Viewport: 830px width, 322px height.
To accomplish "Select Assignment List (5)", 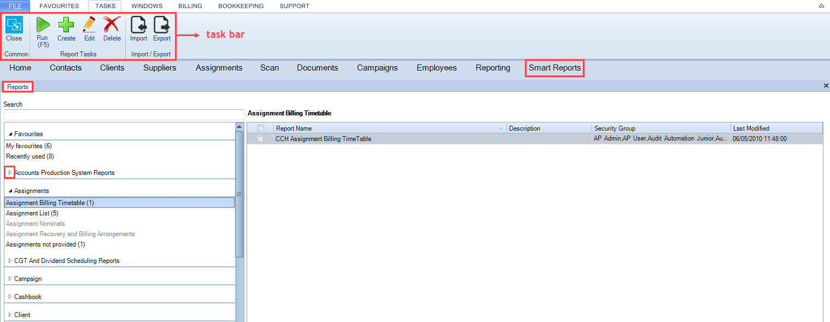I will coord(32,213).
